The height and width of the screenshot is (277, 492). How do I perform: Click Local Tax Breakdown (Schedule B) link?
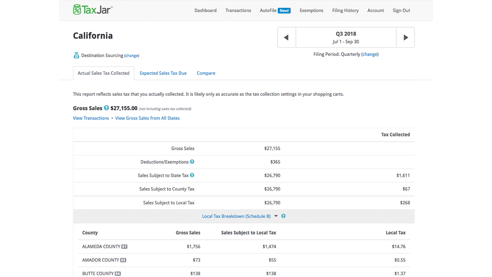236,216
